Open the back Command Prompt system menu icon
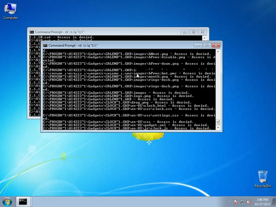The image size is (276, 207). click(x=32, y=32)
